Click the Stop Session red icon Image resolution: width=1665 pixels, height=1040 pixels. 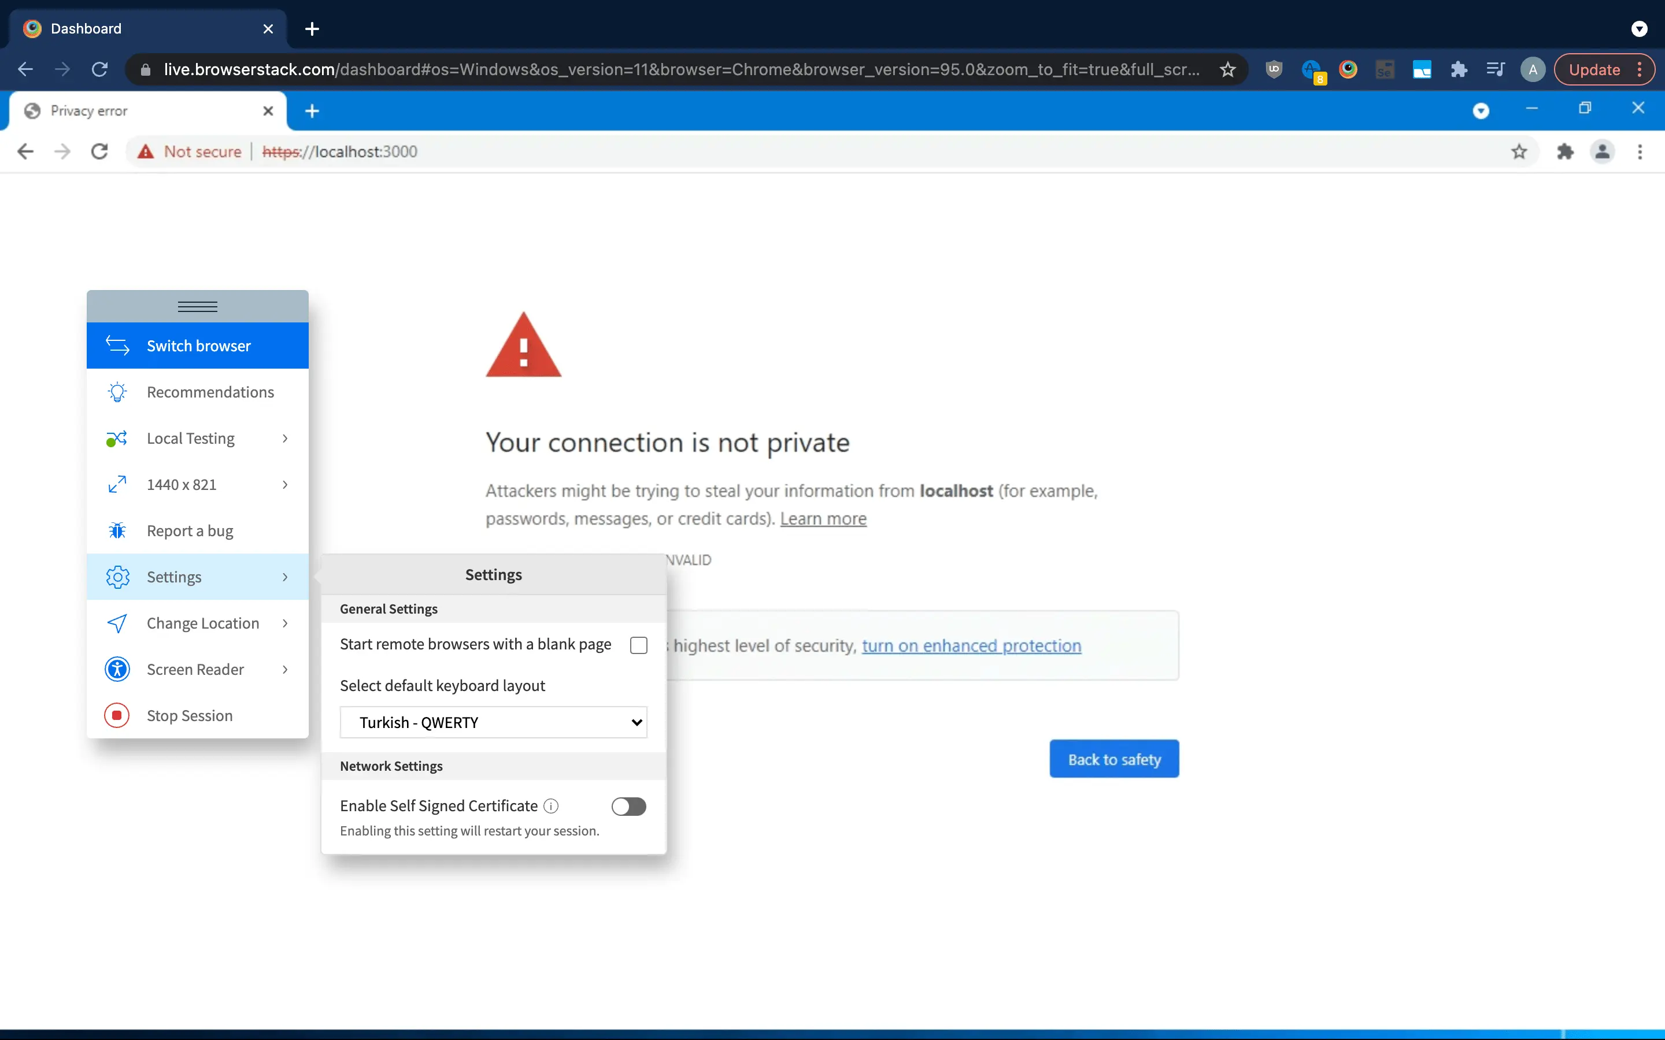pyautogui.click(x=117, y=715)
